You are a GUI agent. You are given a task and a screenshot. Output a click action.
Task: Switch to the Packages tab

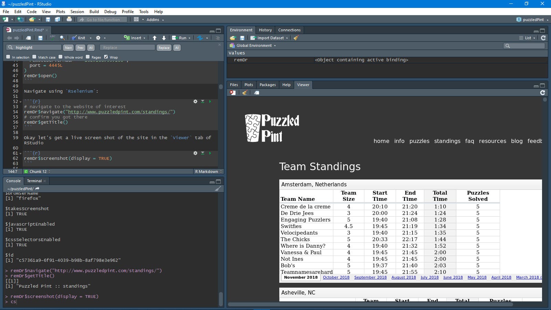[268, 85]
